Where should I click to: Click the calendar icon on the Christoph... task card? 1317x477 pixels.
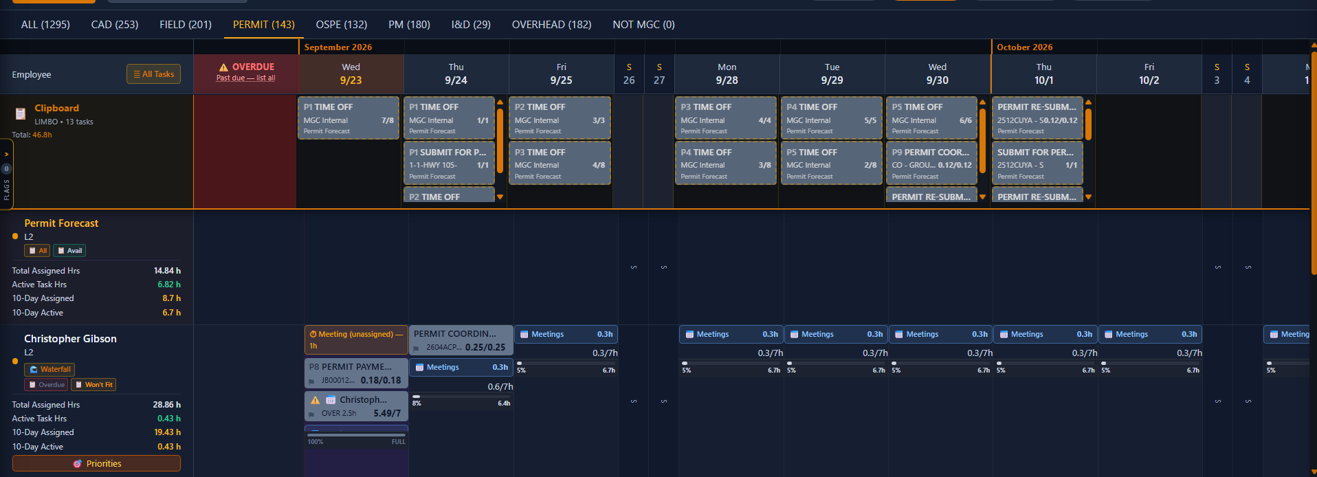(x=331, y=400)
